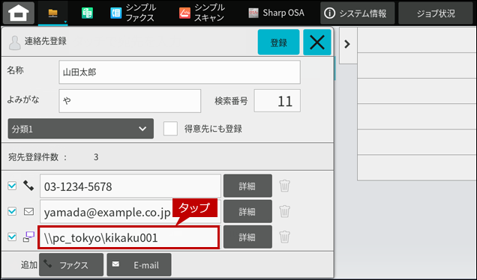Tap the 登録 button
The image size is (477, 280).
(x=279, y=42)
